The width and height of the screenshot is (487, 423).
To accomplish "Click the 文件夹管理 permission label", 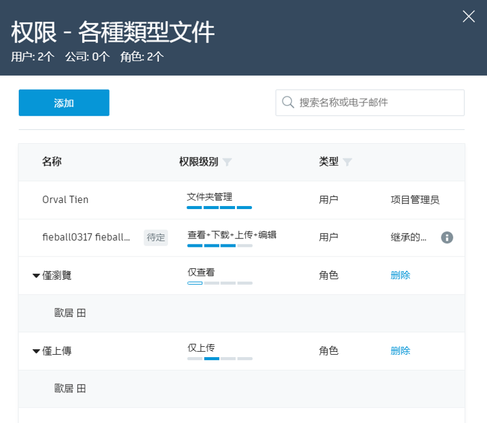I will [209, 197].
